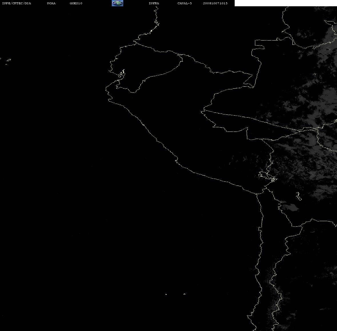This screenshot has height=331, width=337.
Task: Click the second small island dot in Pacific
Action: pyautogui.click(x=185, y=294)
